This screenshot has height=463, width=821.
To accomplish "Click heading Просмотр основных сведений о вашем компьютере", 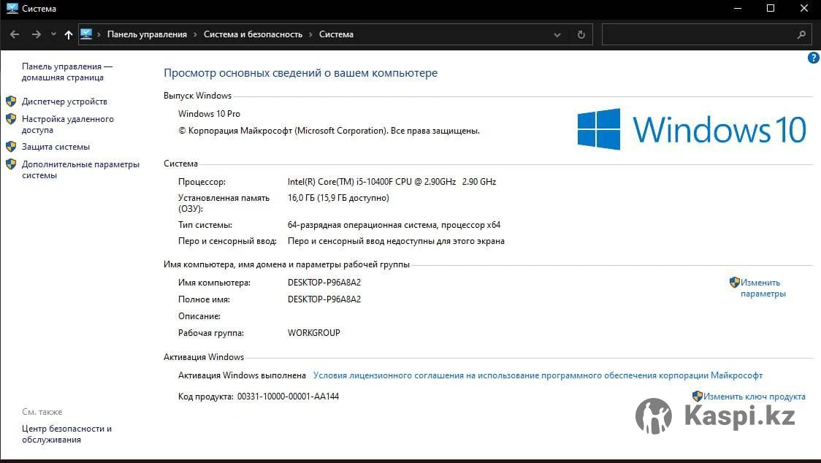I will [x=300, y=73].
